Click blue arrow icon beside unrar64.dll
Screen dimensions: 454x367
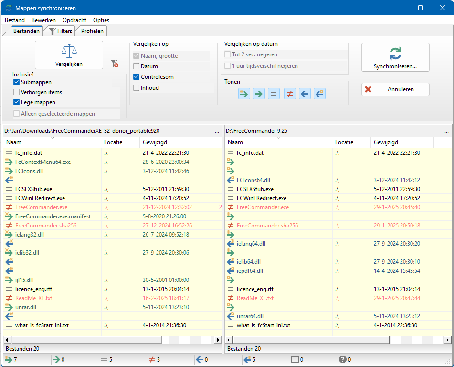[x=231, y=316]
